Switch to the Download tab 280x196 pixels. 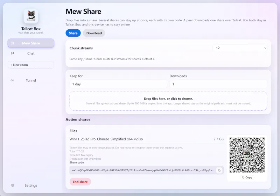click(94, 33)
